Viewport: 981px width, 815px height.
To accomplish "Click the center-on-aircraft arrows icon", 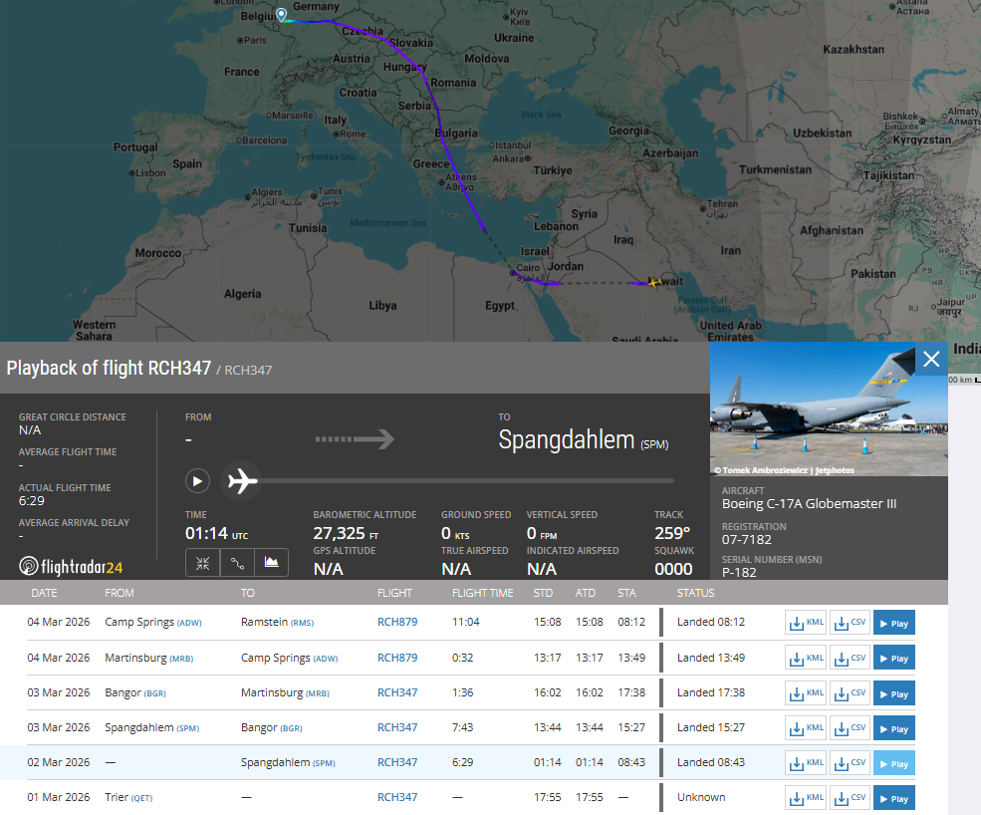I will pyautogui.click(x=203, y=563).
